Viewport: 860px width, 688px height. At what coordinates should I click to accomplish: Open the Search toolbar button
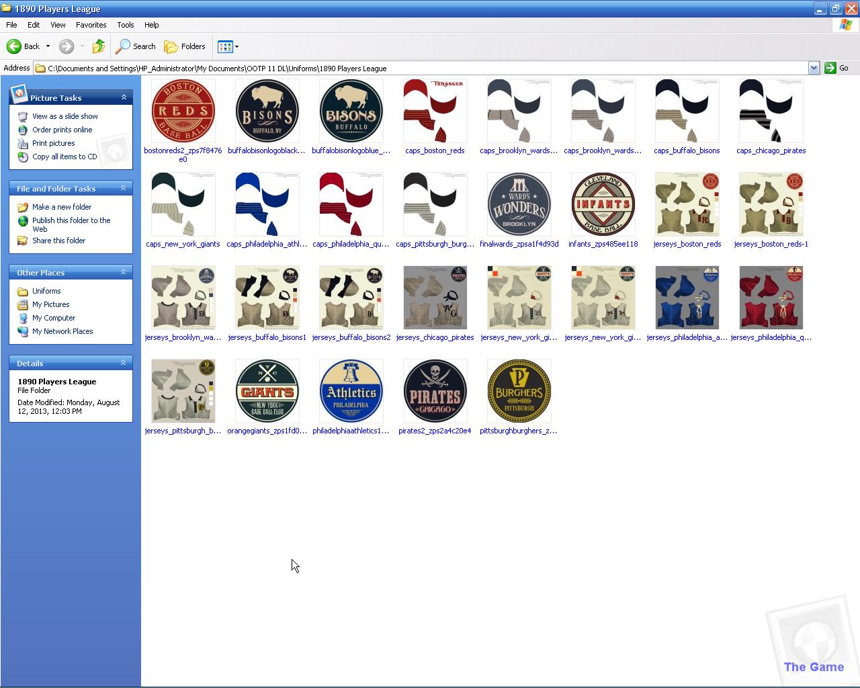[136, 46]
